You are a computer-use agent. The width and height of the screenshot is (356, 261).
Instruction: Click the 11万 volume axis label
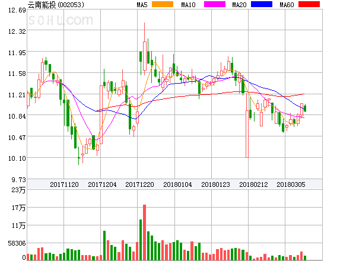pos(18,225)
